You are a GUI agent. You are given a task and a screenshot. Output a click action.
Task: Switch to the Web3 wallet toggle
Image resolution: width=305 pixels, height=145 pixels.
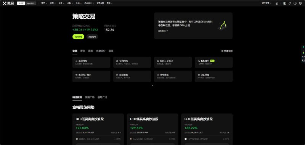(x=30, y=3)
